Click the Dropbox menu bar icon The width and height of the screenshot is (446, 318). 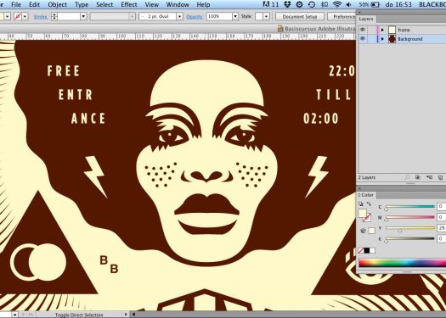[288, 4]
